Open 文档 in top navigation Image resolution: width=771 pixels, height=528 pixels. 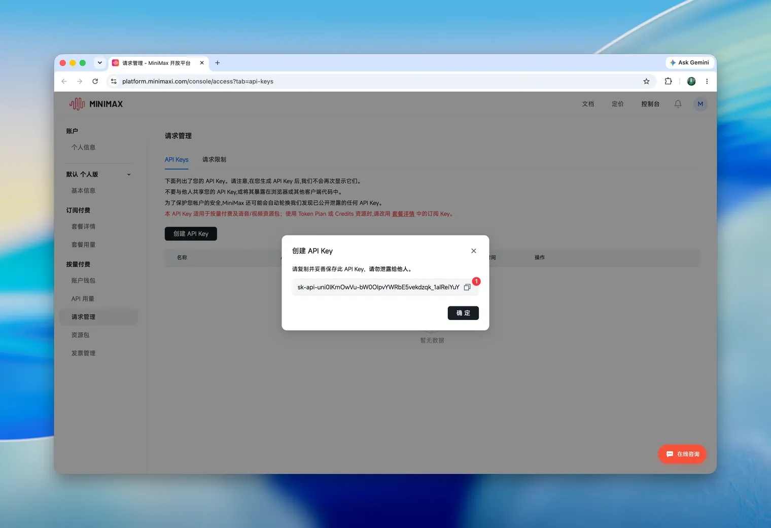[588, 104]
